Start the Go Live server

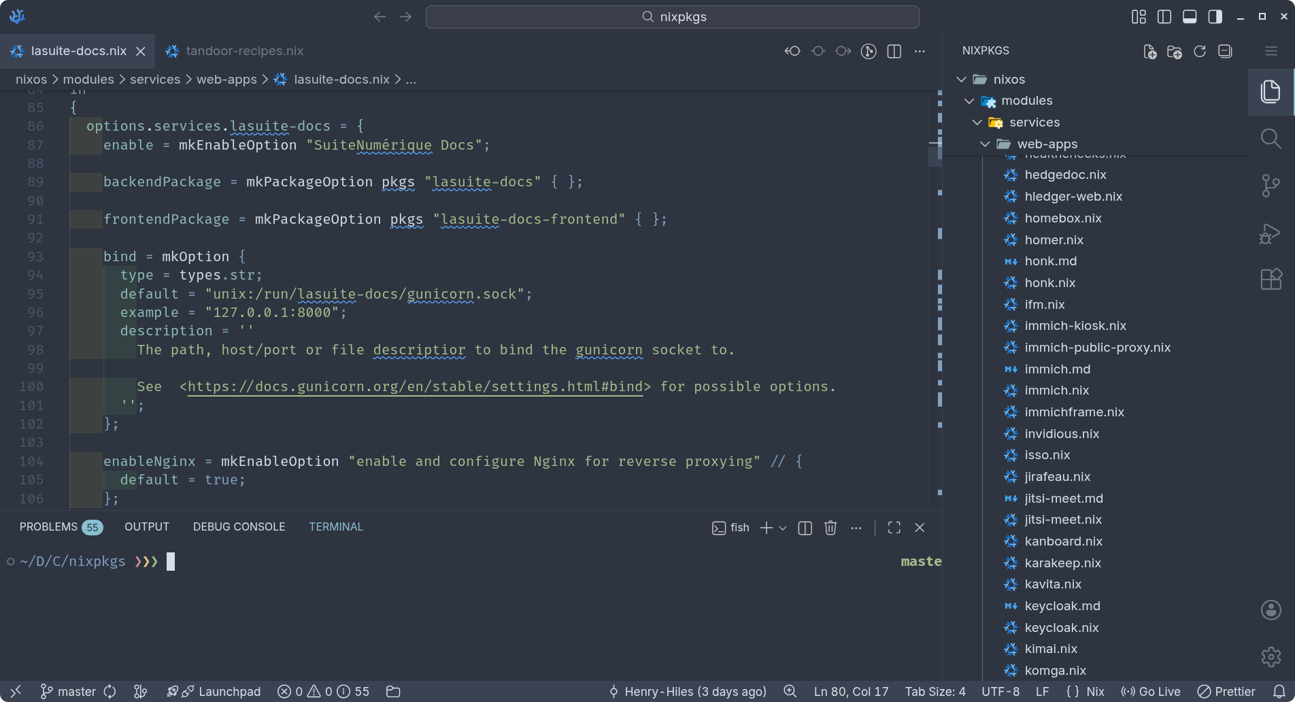pos(1151,691)
